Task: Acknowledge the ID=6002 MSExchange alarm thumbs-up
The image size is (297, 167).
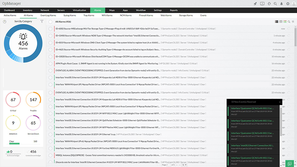Action: pyautogui.click(x=288, y=28)
